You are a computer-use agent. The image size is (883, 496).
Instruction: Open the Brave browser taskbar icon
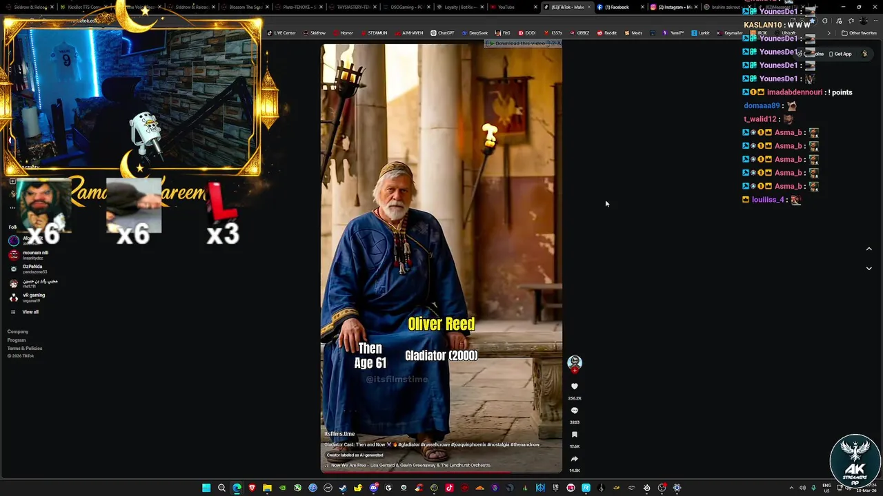[252, 488]
